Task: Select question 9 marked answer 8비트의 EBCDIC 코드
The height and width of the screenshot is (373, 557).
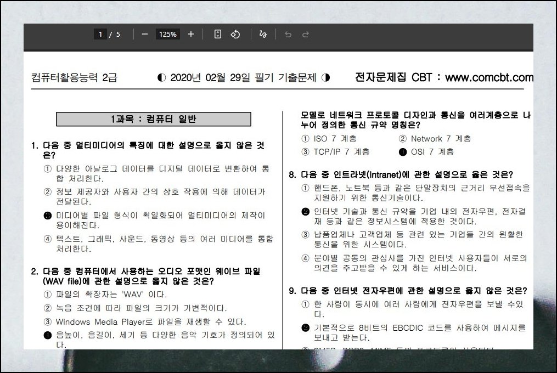Action: point(413,332)
